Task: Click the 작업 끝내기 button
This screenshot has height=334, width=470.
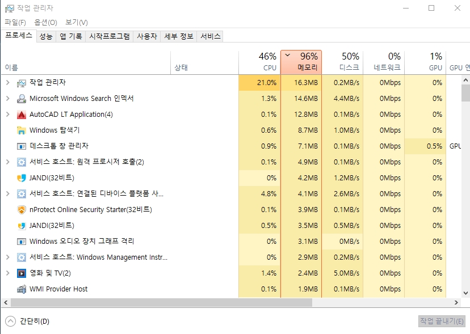Action: pos(442,321)
